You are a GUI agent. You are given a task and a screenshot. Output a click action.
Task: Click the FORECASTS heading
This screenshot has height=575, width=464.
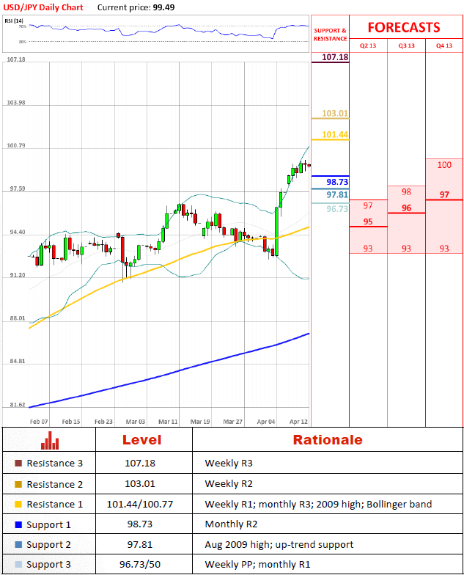click(404, 28)
